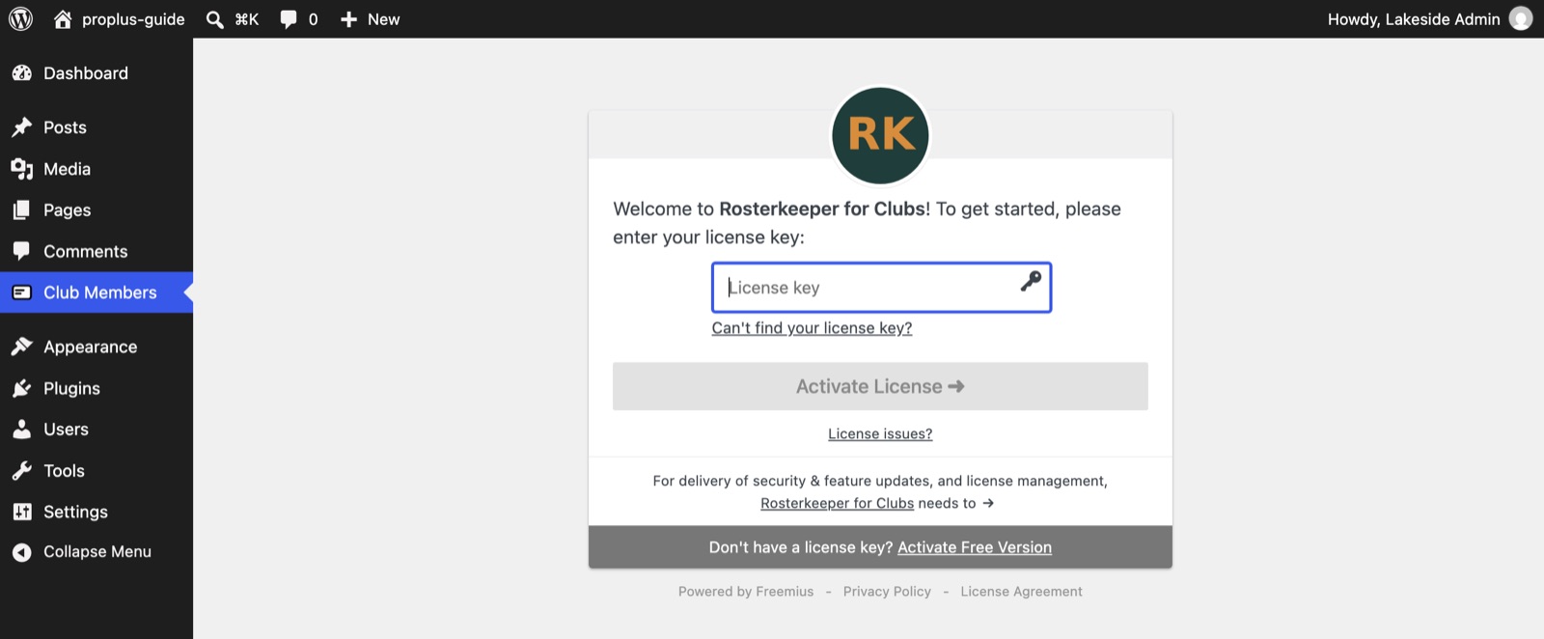1544x639 pixels.
Task: Click comment count 0 in admin bar
Action: (x=313, y=19)
